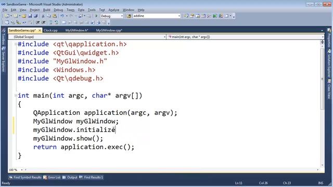333x187 pixels.
Task: Open the File menu
Action: pyautogui.click(x=5, y=10)
